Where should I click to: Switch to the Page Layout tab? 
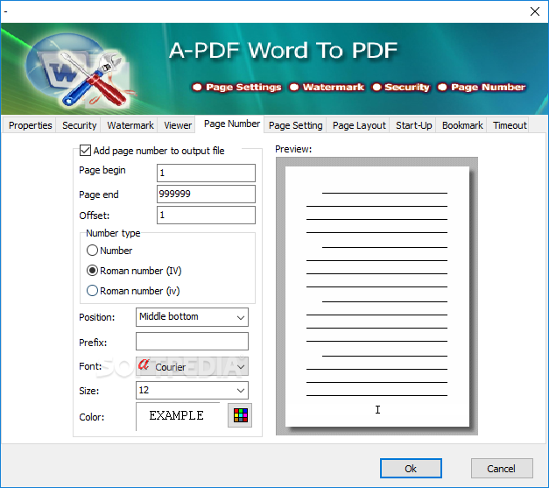click(359, 125)
